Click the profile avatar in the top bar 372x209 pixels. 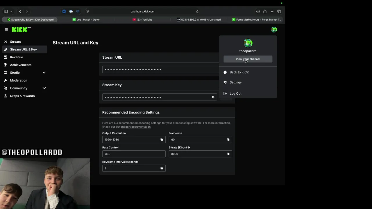pos(274,30)
